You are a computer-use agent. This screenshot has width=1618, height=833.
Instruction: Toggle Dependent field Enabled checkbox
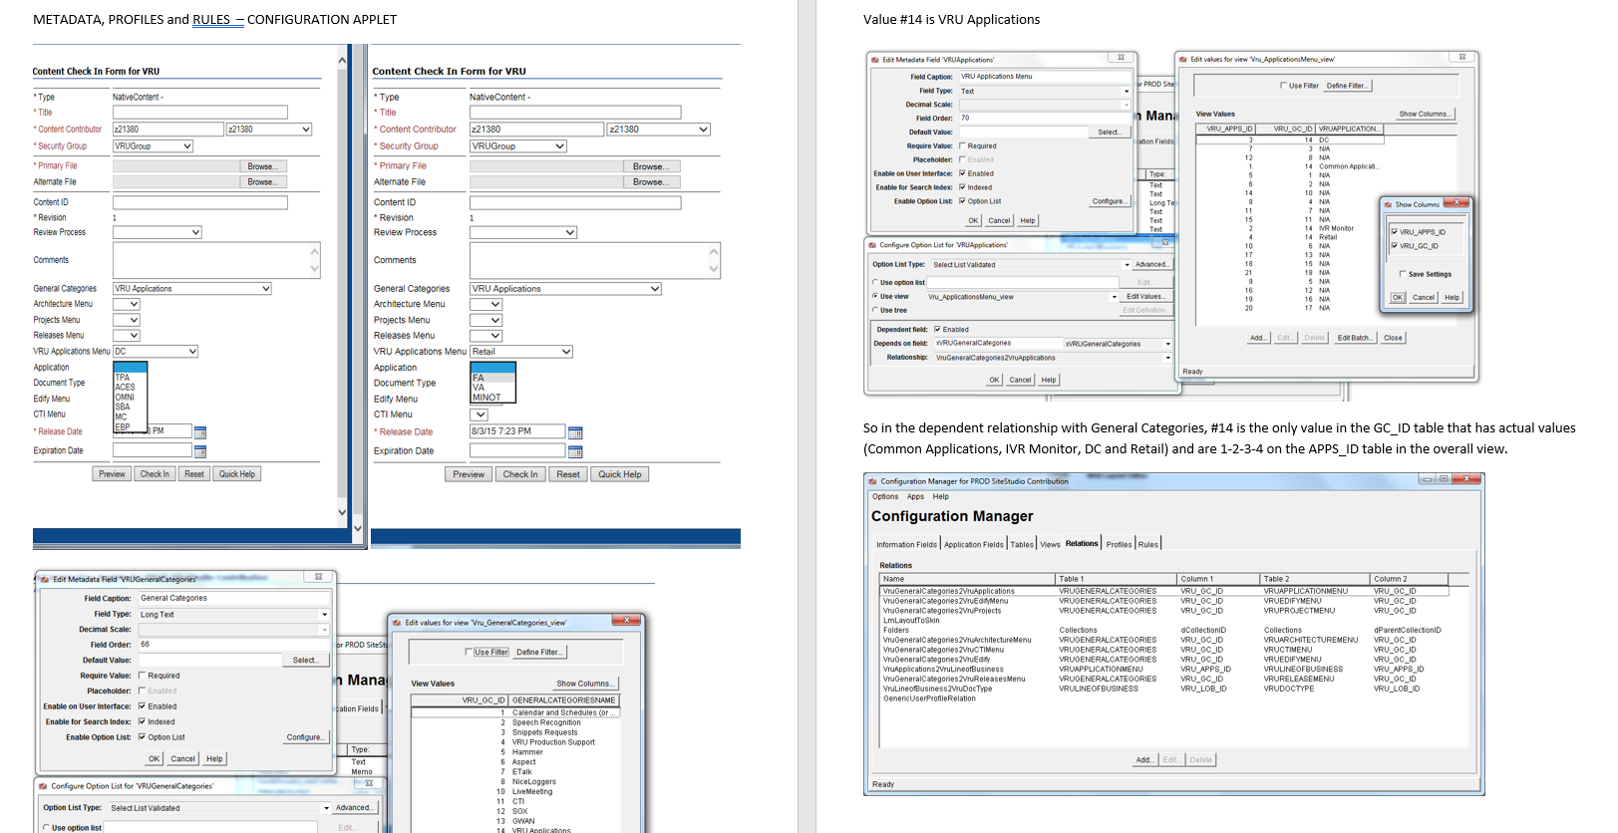click(x=937, y=330)
